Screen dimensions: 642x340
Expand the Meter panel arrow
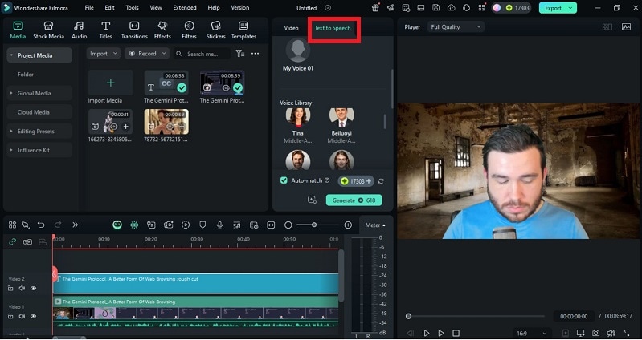click(384, 225)
